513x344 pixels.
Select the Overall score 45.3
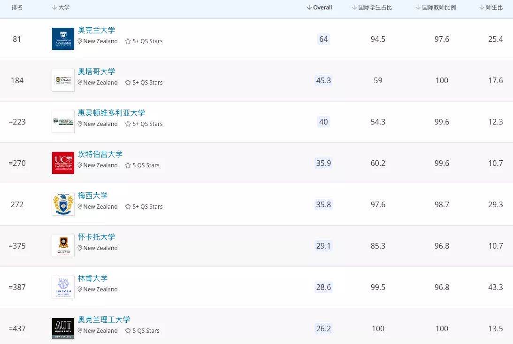click(x=323, y=80)
